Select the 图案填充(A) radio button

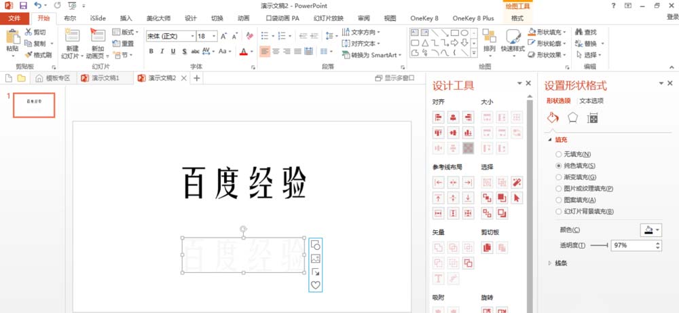tap(558, 200)
